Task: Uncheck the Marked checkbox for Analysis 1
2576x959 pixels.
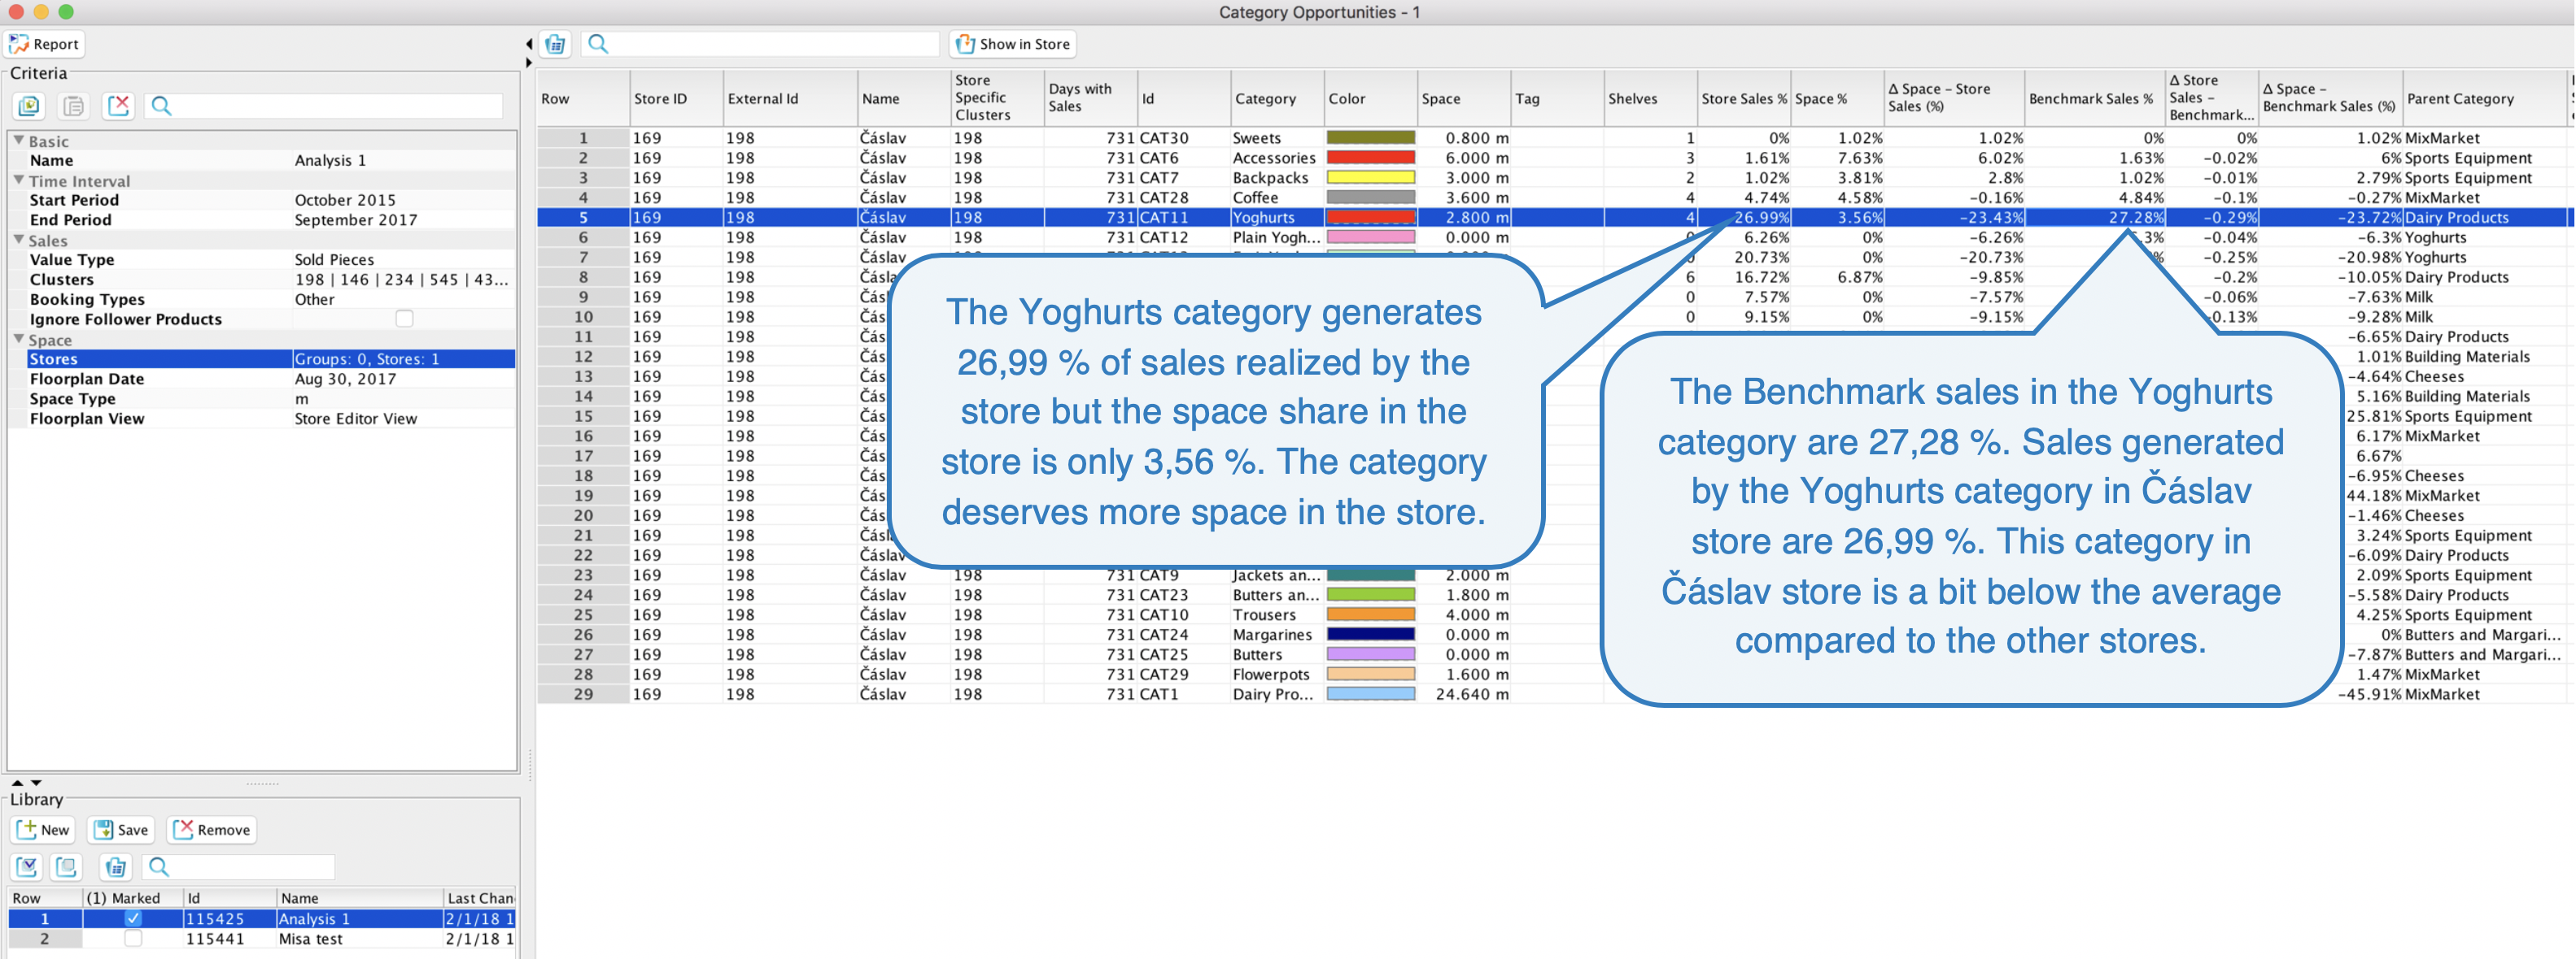Action: (x=133, y=918)
